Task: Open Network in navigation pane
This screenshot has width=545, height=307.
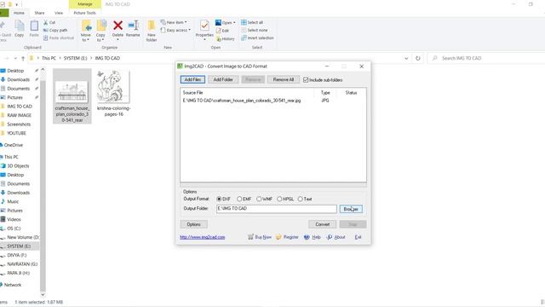Action: pos(13,285)
